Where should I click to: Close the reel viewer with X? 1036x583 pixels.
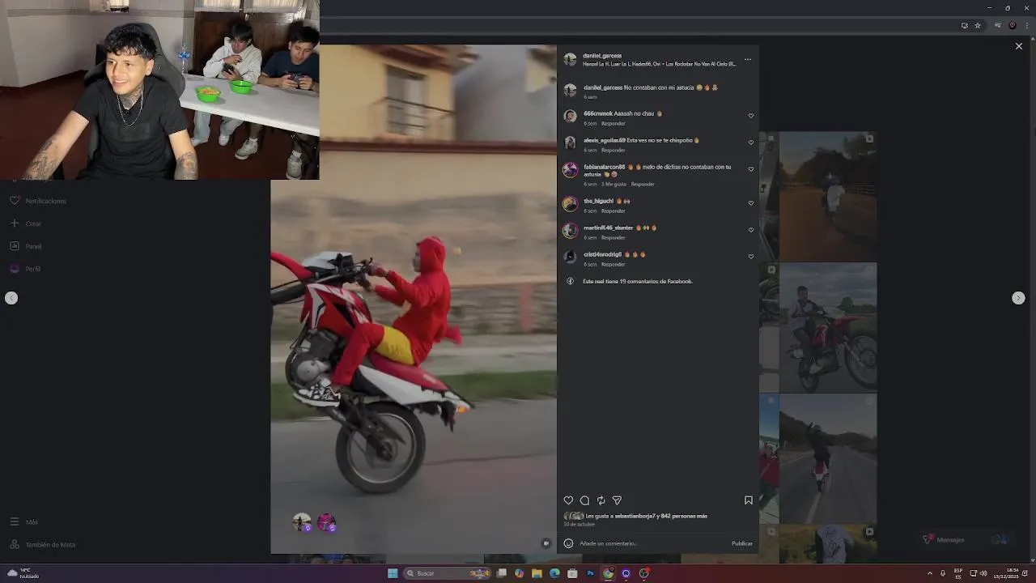(1019, 46)
